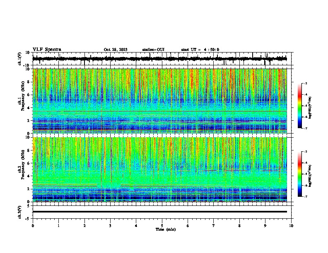Click tick label '5' on time axis
328x253 pixels.
point(162,226)
